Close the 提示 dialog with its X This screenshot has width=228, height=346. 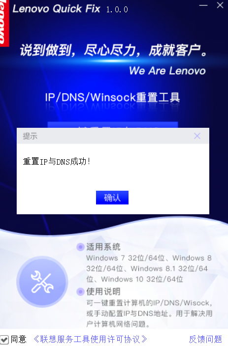click(x=197, y=136)
